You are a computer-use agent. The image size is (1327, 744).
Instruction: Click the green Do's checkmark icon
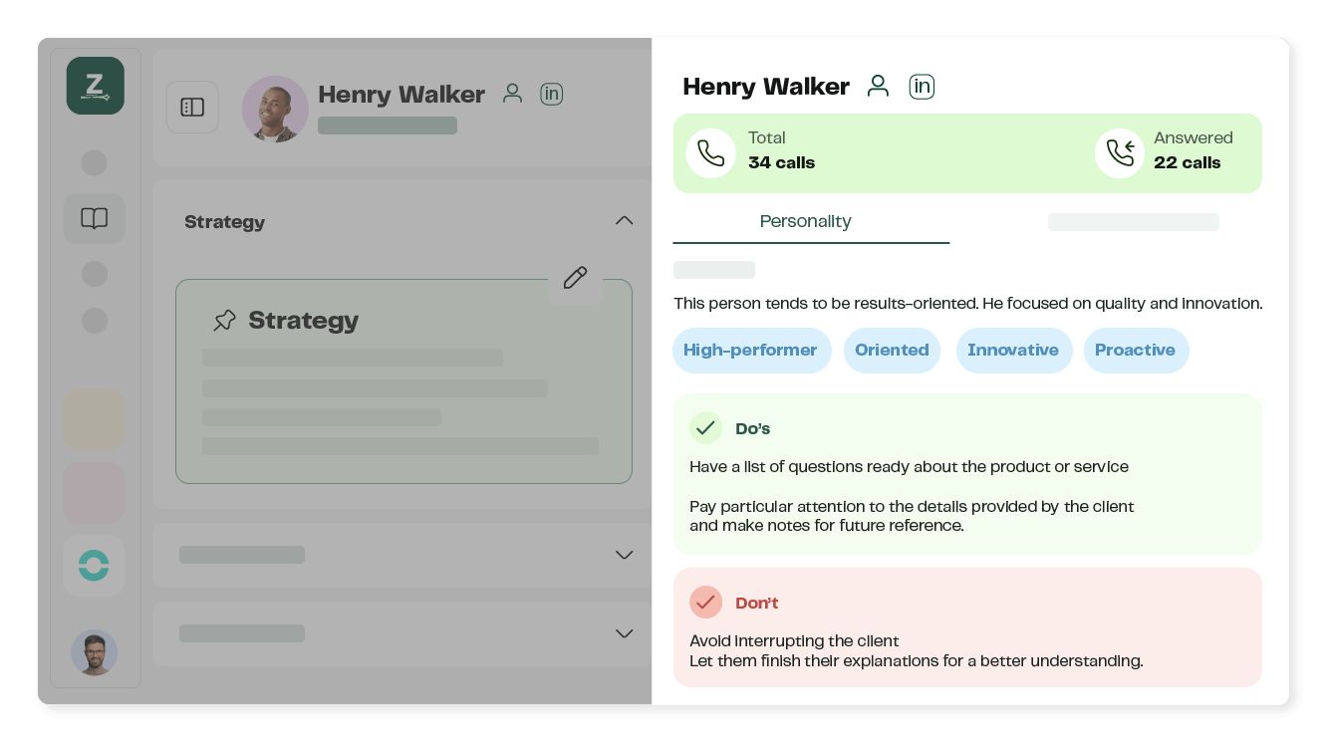[705, 428]
